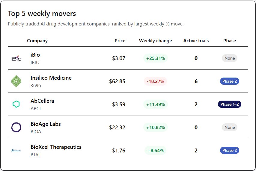The width and height of the screenshot is (256, 171).
Task: Click the -18.27% weekly change pill
Action: pos(155,81)
